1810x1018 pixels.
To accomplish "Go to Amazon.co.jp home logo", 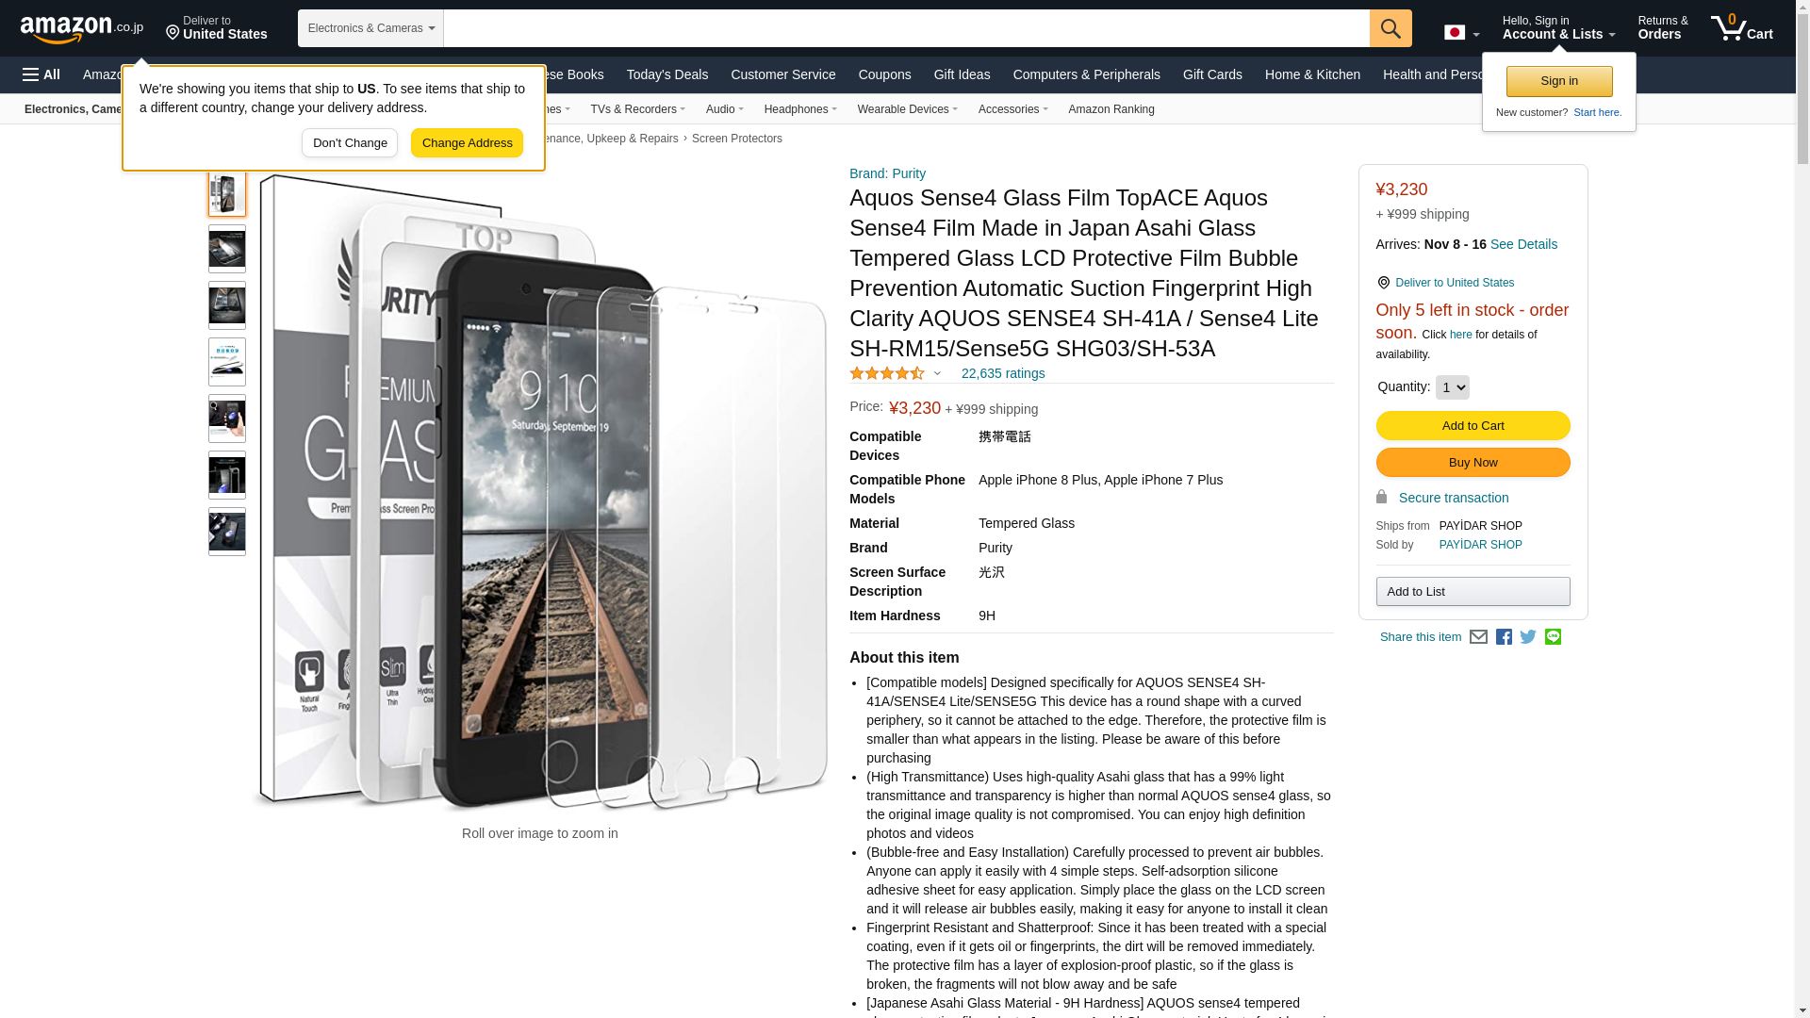I will tap(82, 29).
